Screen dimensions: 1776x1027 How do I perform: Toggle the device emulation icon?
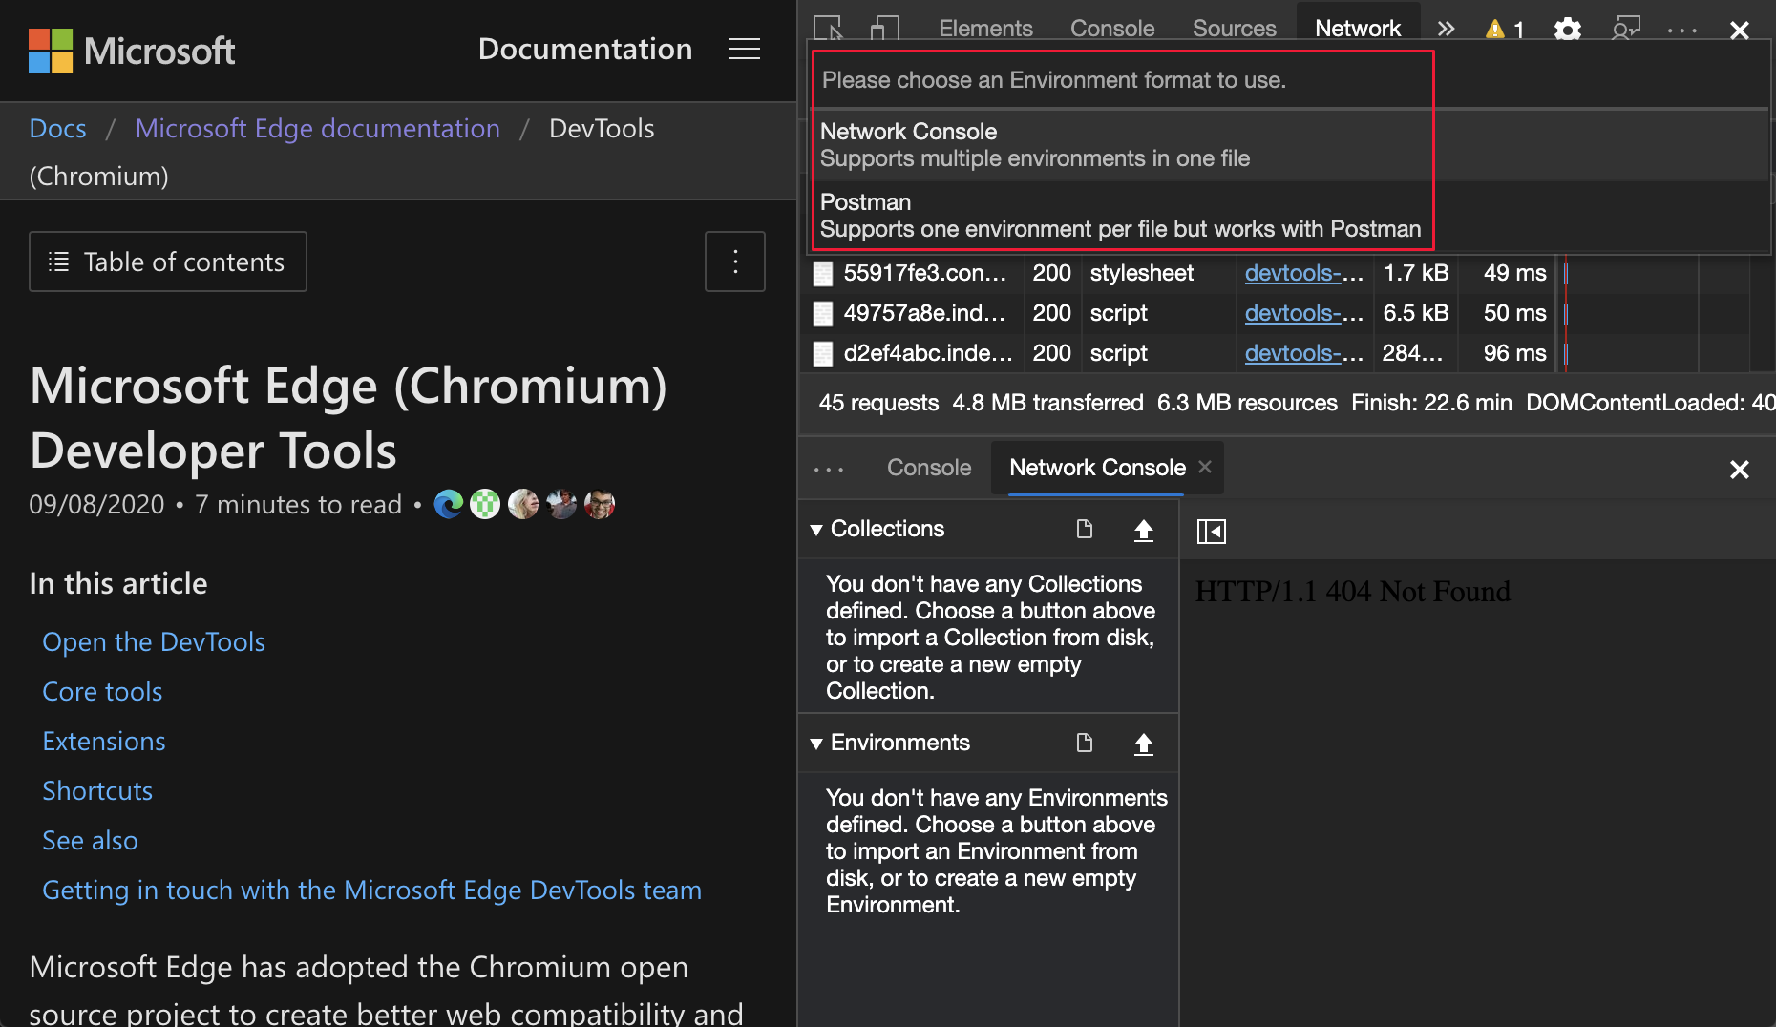pos(880,30)
